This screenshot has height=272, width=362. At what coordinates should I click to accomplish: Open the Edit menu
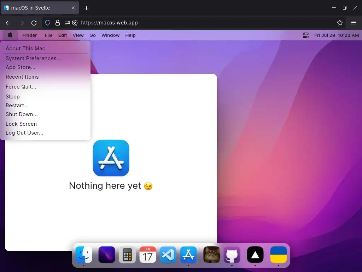[63, 35]
